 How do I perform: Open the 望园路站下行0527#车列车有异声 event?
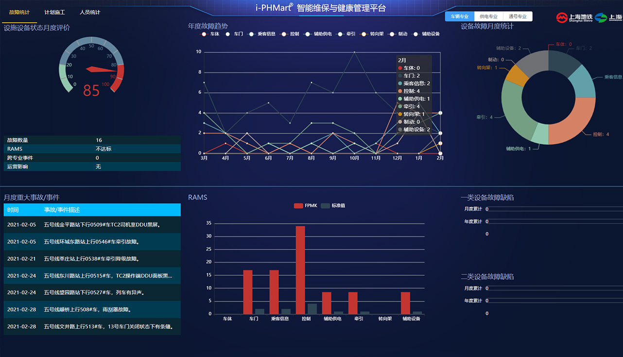92,292
